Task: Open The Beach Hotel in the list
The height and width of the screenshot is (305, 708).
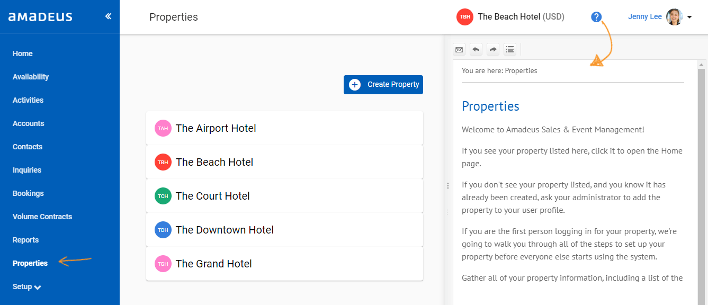Action: (284, 162)
